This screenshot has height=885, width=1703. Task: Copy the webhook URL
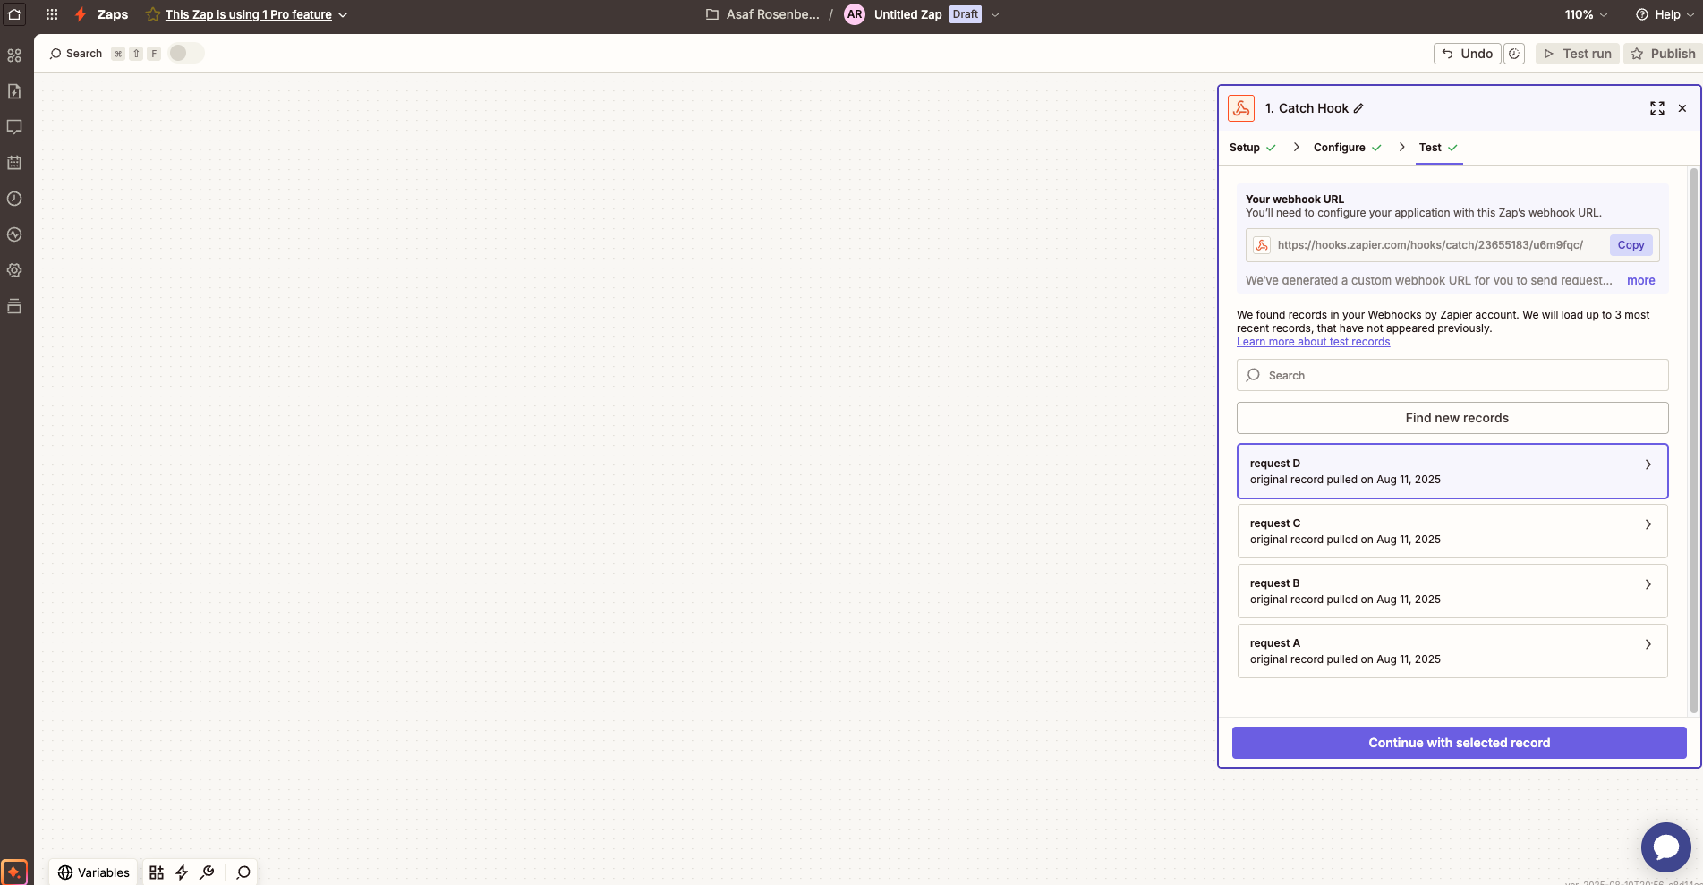pyautogui.click(x=1631, y=245)
